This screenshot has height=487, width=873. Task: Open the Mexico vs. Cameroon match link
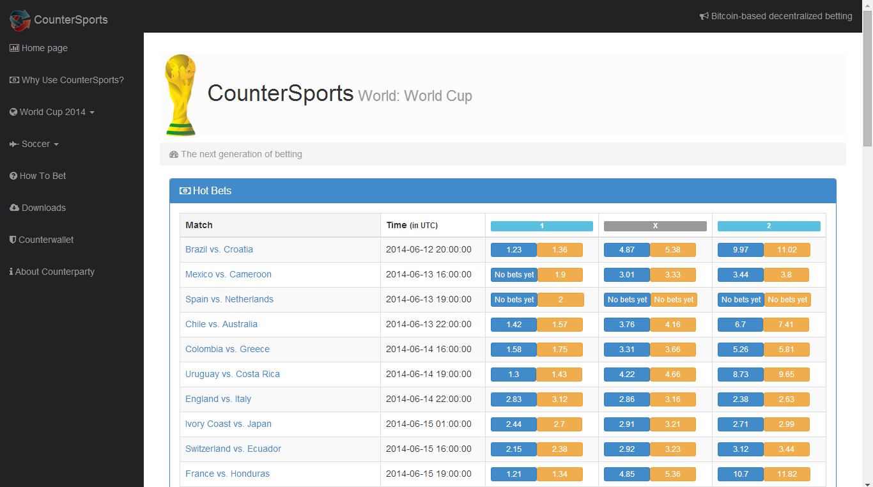[228, 274]
